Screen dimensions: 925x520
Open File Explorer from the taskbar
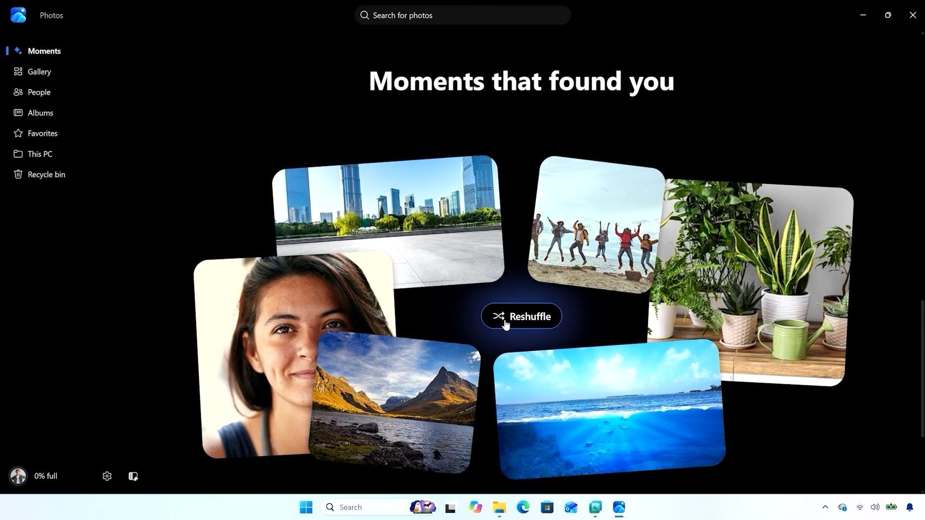(499, 507)
